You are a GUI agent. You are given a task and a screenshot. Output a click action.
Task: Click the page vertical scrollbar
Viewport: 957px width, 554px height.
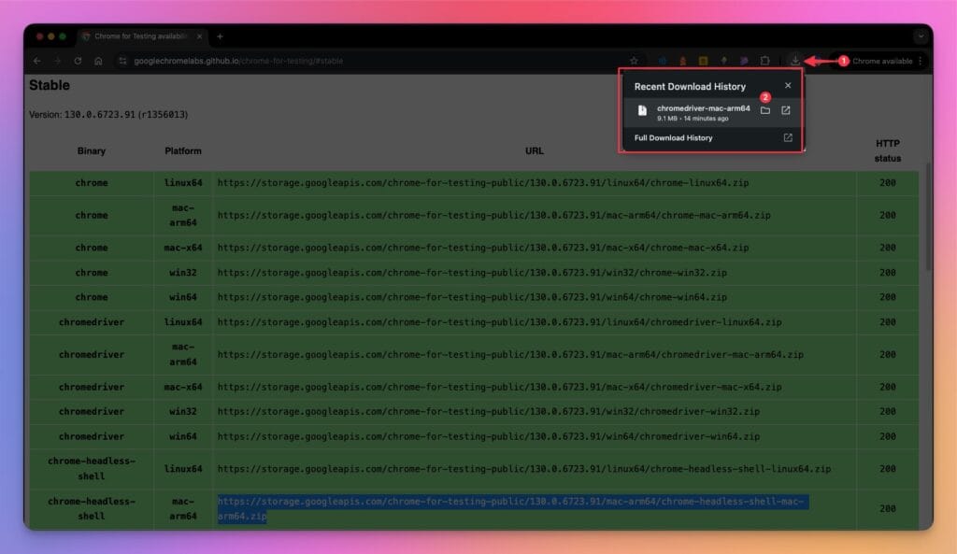[x=928, y=217]
